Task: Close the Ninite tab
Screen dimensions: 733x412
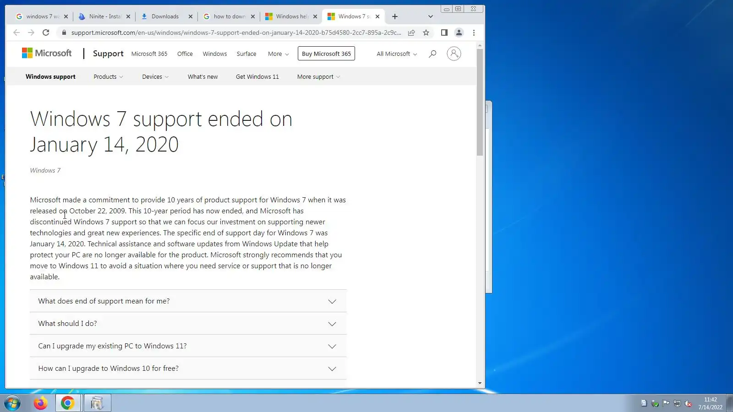Action: coord(128,16)
